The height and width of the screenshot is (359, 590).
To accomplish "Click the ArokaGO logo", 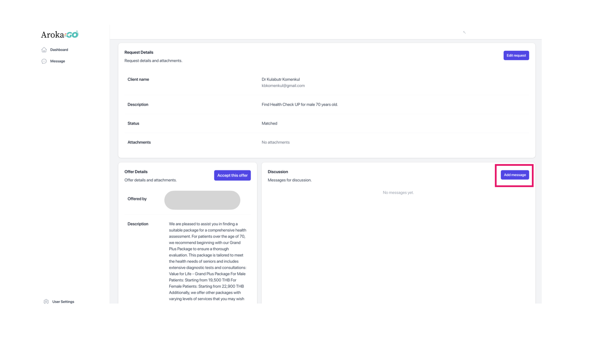I will click(59, 35).
